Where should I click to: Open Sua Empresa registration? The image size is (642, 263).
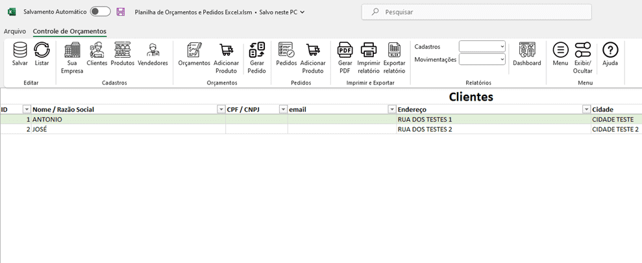coord(72,50)
